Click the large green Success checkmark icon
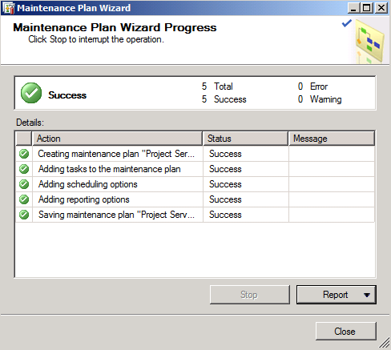 tap(31, 93)
